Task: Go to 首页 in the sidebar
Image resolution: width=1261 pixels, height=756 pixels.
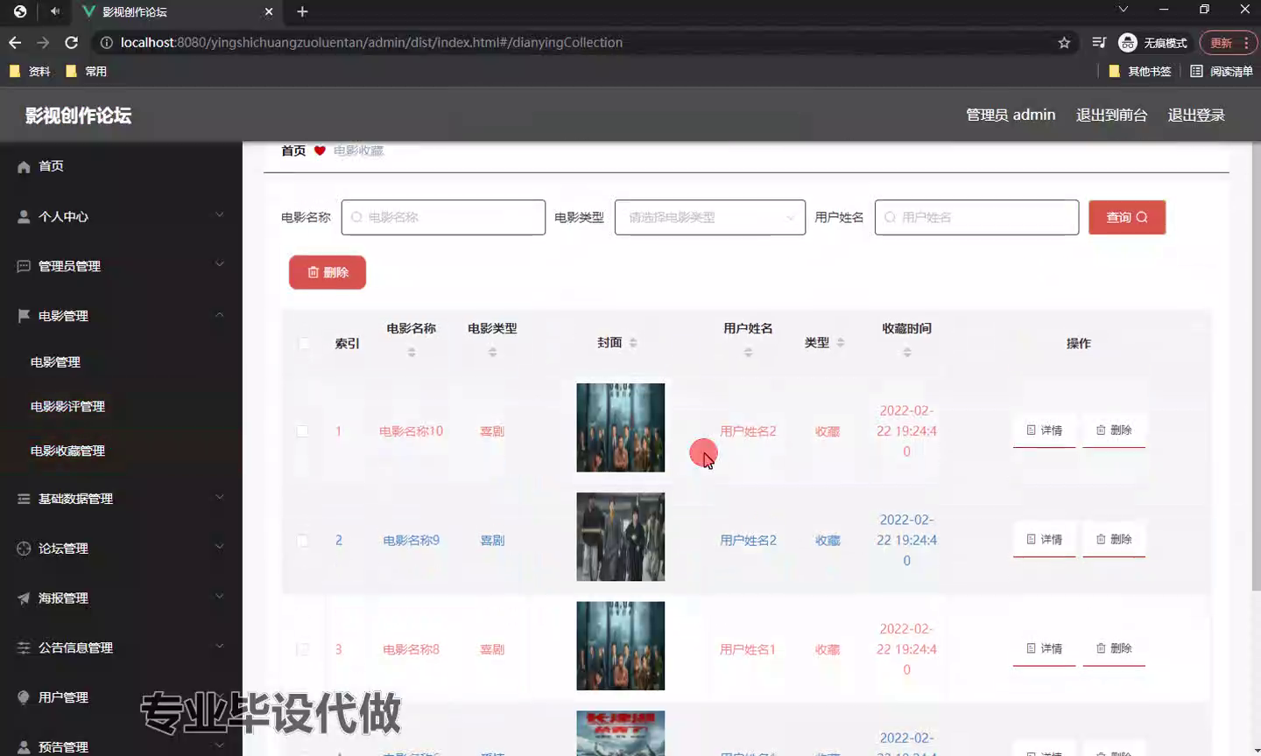Action: 51,166
